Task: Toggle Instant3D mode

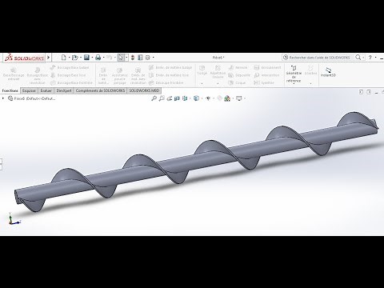Action: (328, 72)
